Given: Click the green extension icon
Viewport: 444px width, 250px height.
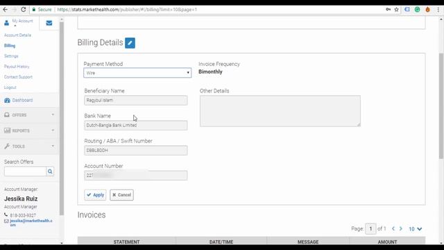Looking at the screenshot, I should click(418, 9).
